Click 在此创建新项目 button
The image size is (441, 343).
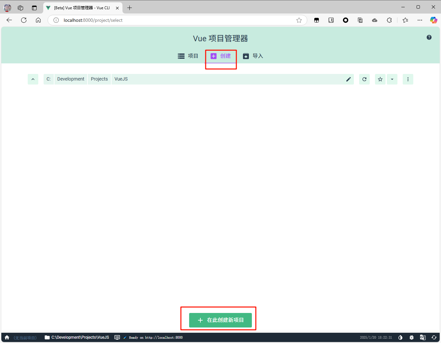pos(220,320)
